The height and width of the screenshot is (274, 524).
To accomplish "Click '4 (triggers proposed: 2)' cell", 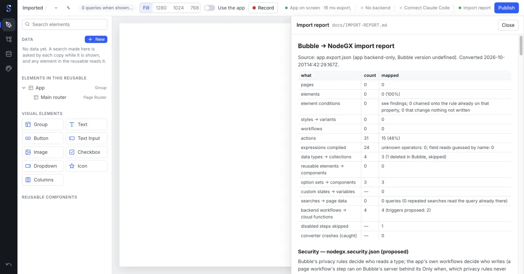I will [x=406, y=210].
